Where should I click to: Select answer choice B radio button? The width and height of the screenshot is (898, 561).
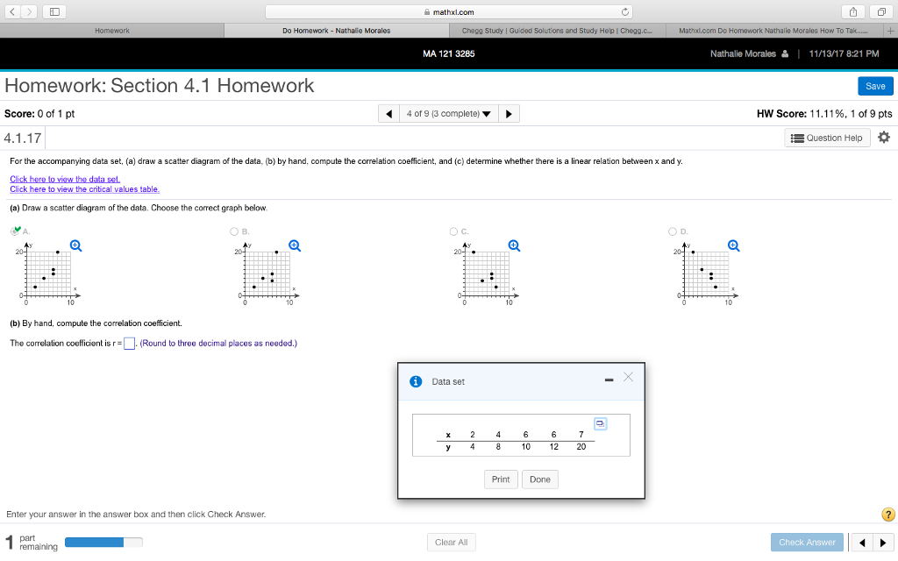click(x=233, y=231)
